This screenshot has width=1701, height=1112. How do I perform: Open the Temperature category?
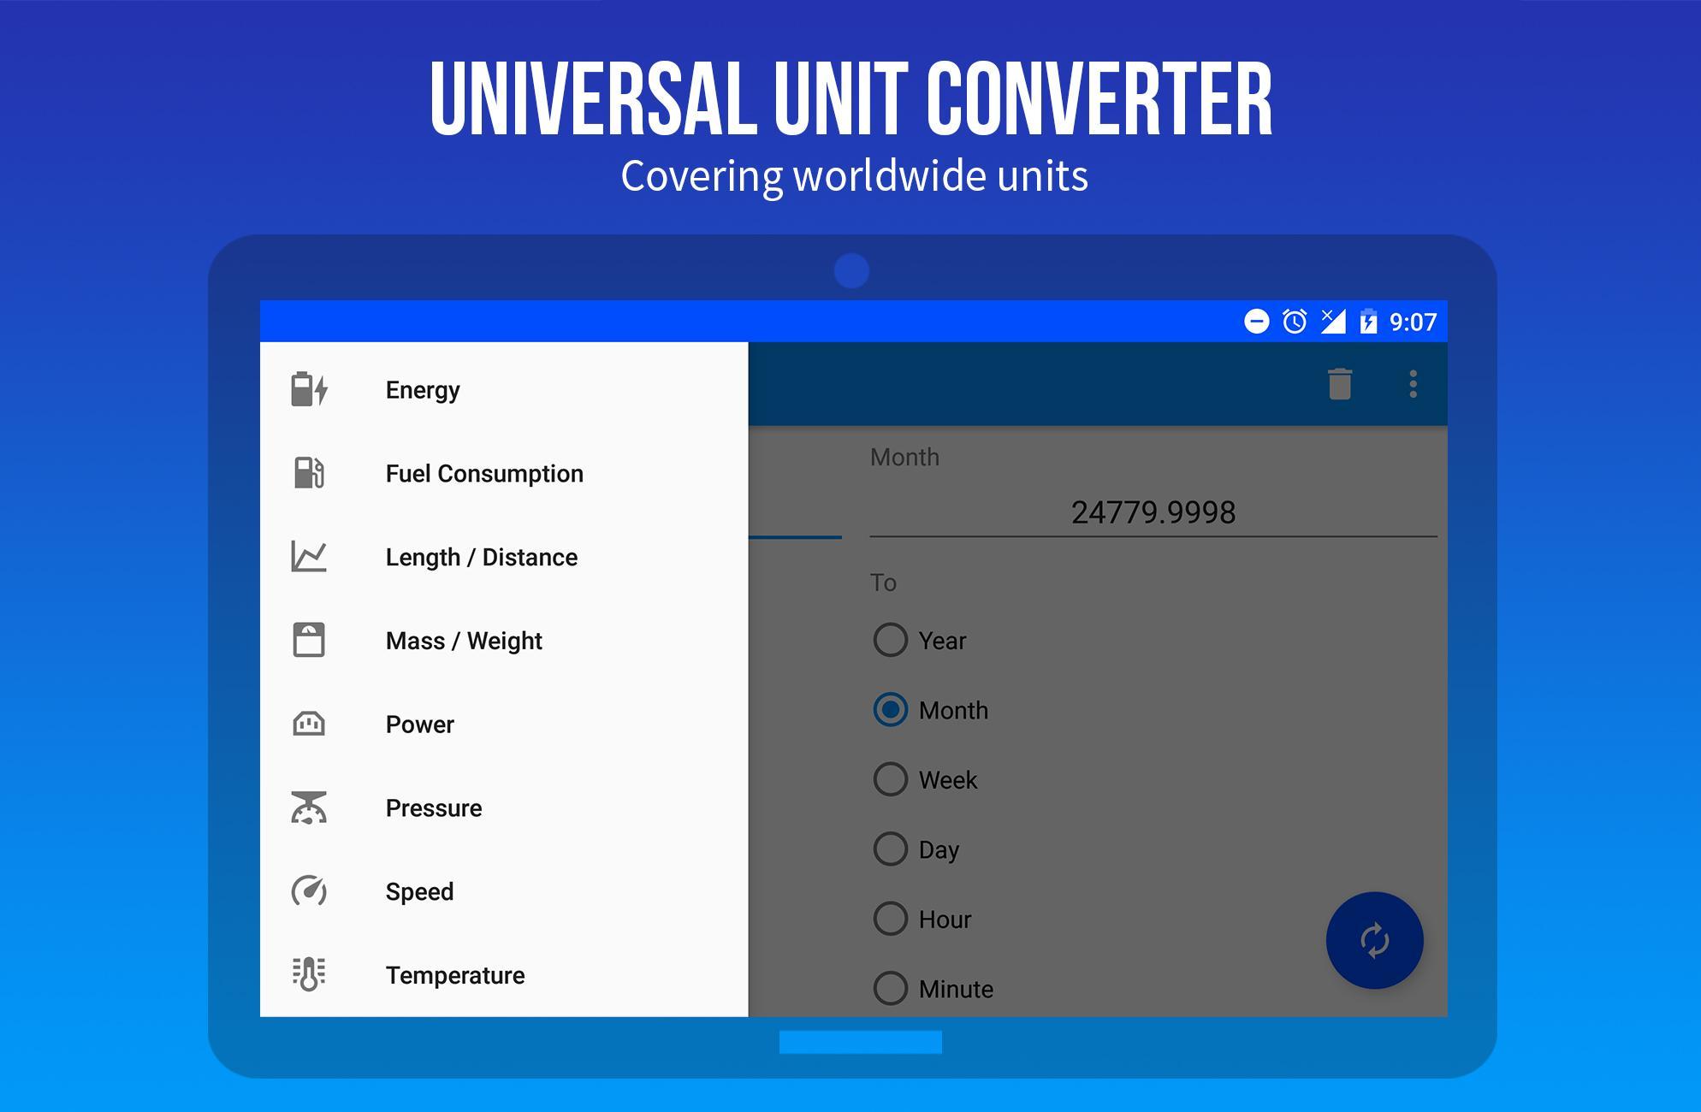(504, 975)
